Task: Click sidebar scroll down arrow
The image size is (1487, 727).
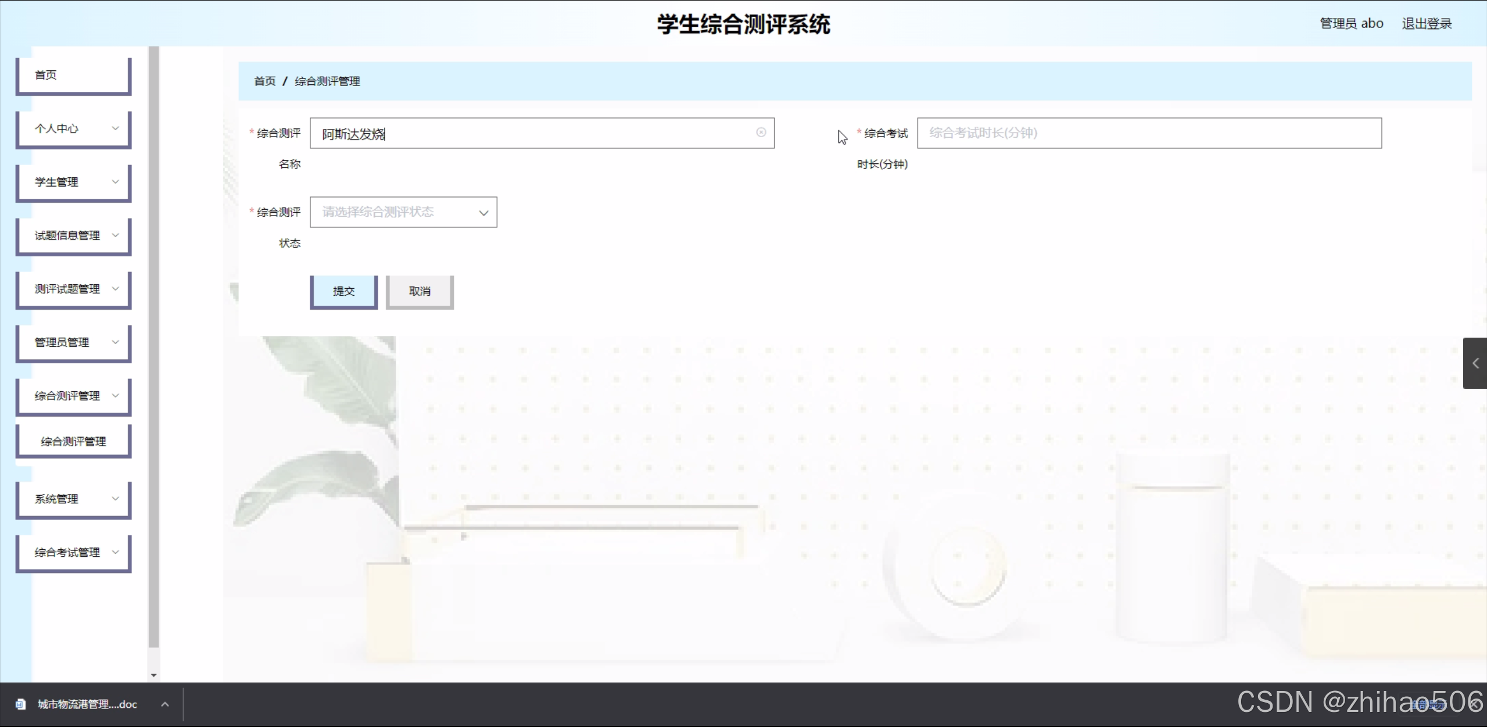Action: point(153,675)
